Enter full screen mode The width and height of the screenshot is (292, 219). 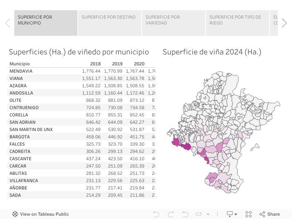(x=249, y=214)
